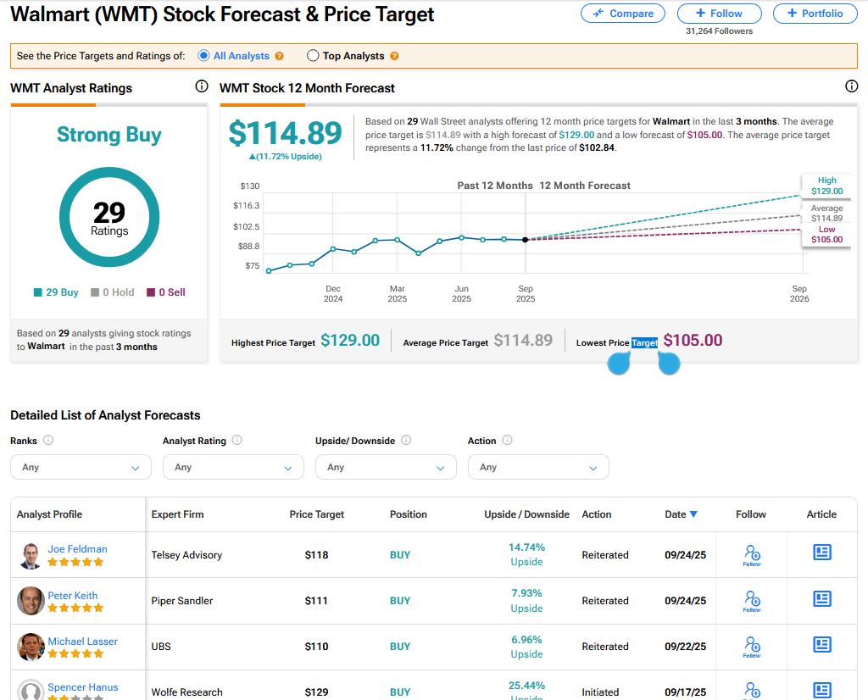Viewport: 868px width, 700px height.
Task: Click the Compare button
Action: pos(623,14)
